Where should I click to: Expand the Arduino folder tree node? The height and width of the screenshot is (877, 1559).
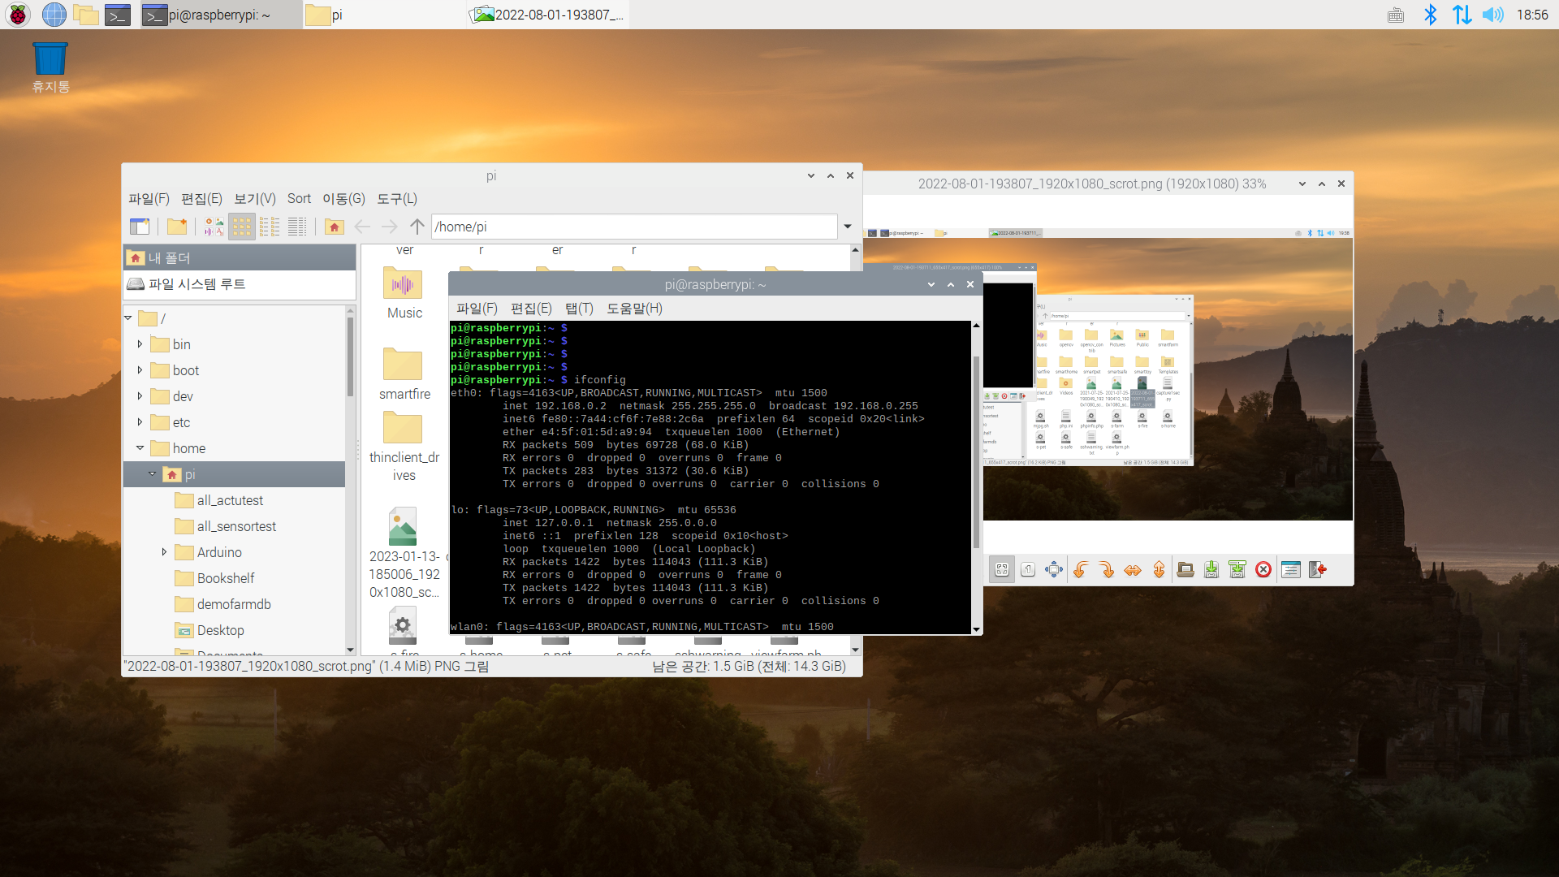tap(164, 552)
